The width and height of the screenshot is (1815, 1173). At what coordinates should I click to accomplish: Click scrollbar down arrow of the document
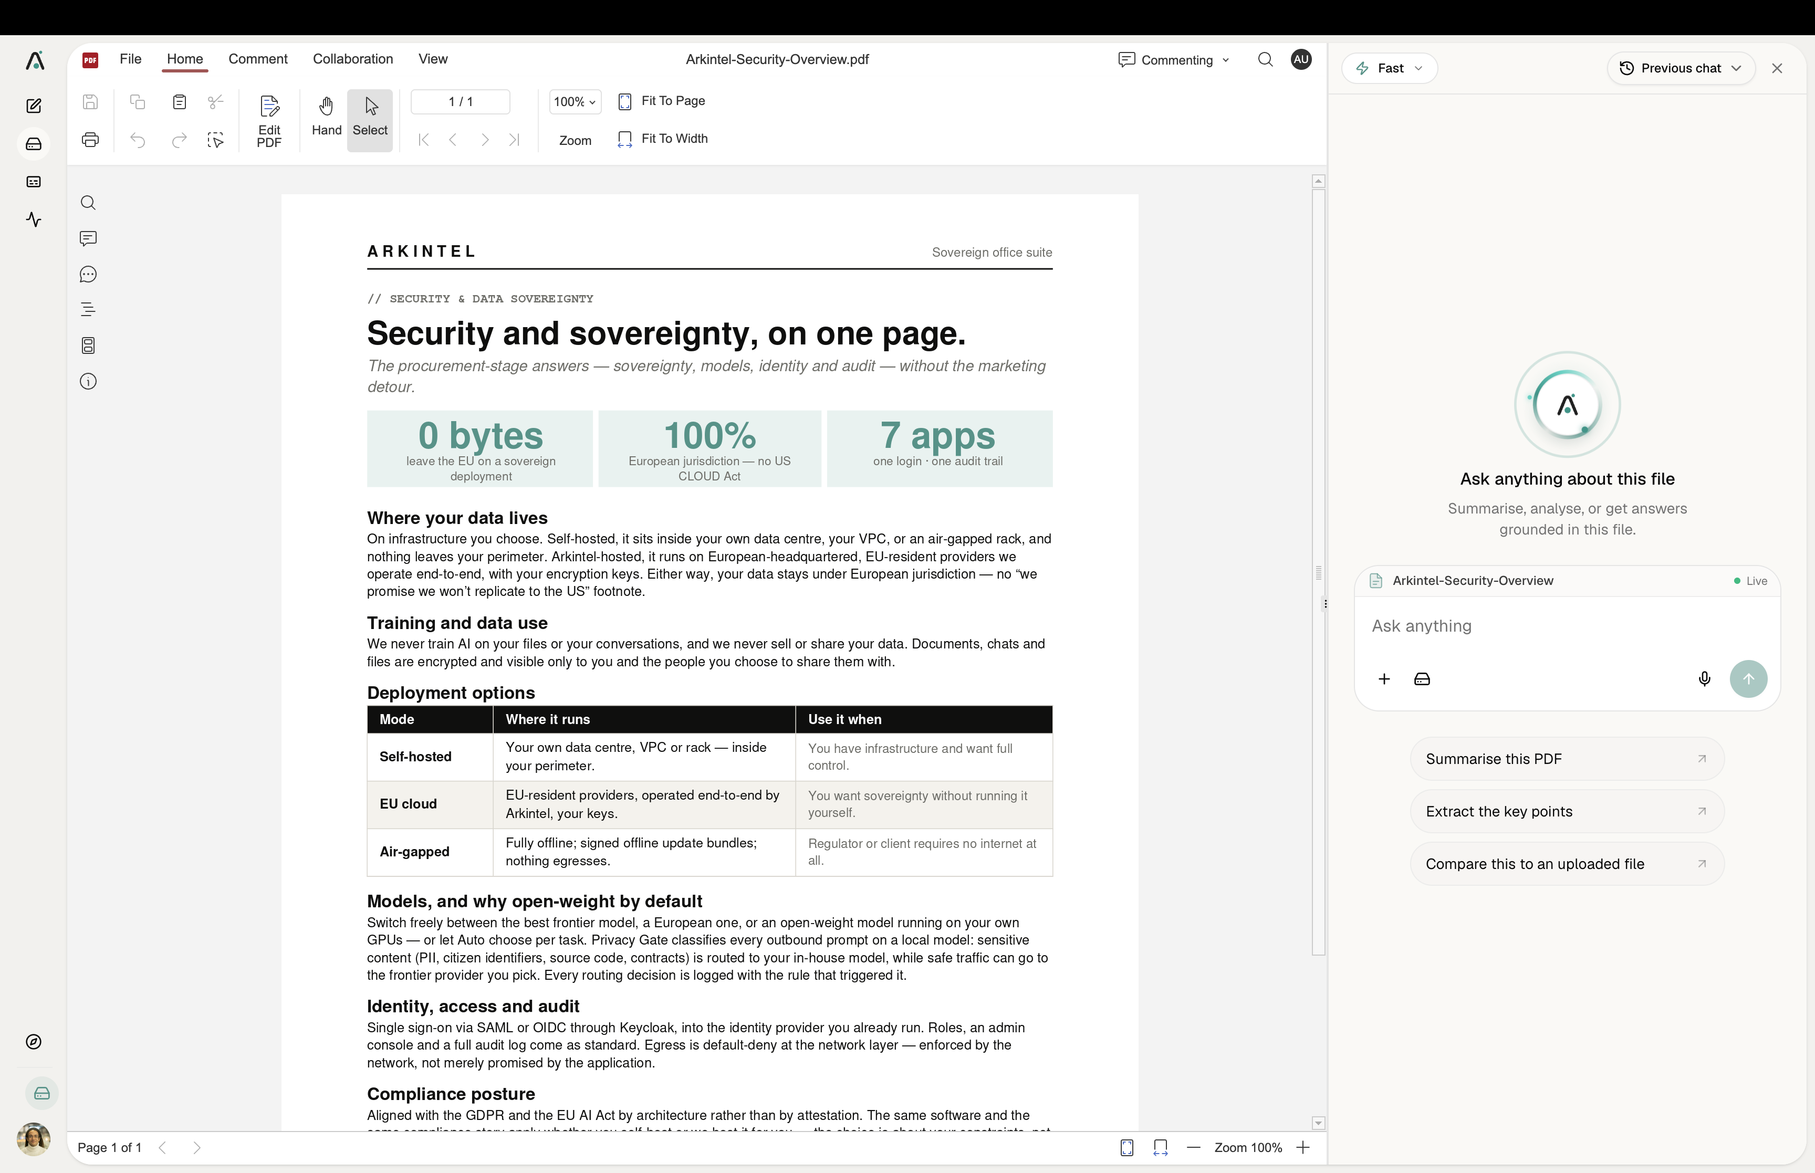1318,1124
